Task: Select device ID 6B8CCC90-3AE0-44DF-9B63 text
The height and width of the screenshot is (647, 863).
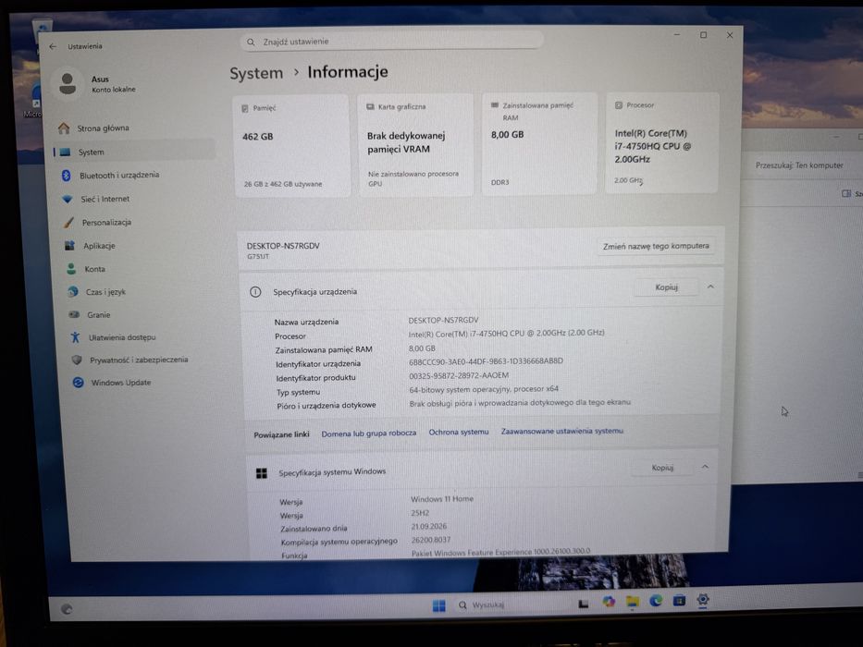Action: (x=486, y=361)
